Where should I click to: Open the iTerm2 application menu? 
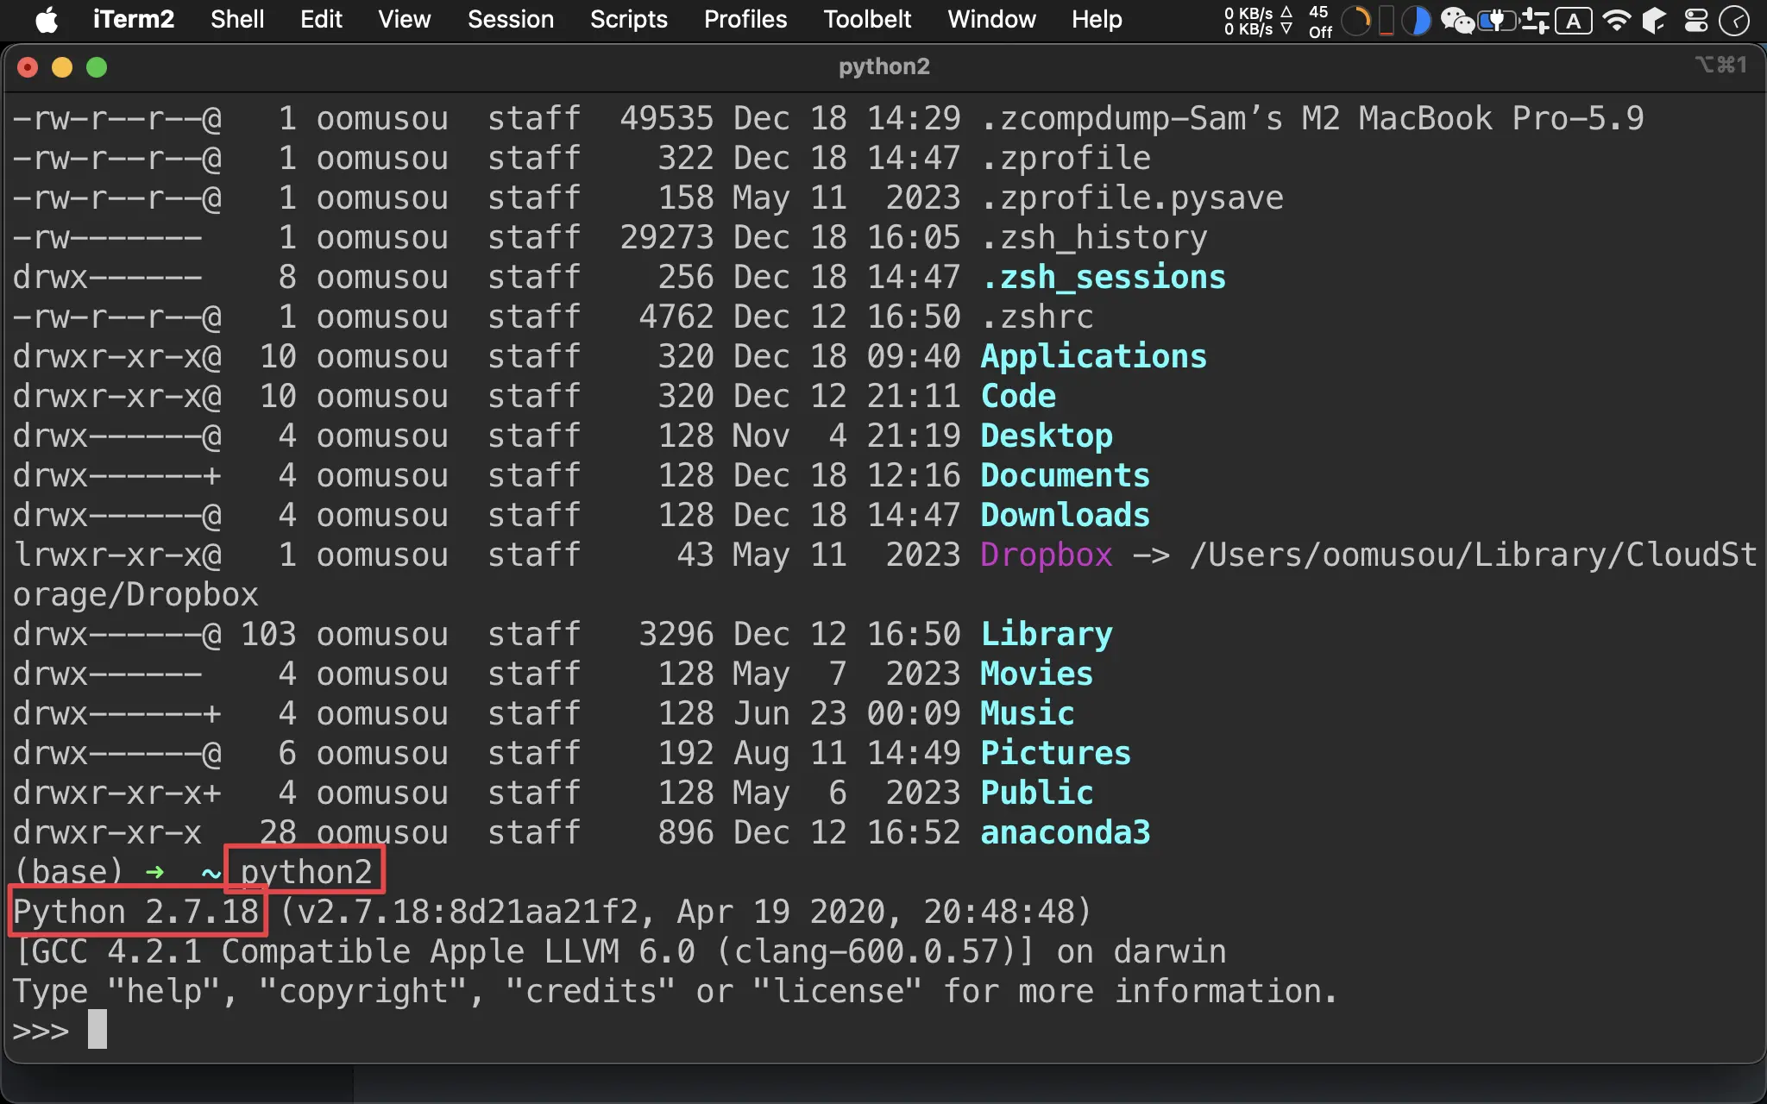click(134, 19)
